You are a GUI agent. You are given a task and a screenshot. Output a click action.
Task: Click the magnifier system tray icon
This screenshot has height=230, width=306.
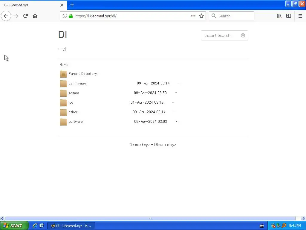[284, 226]
